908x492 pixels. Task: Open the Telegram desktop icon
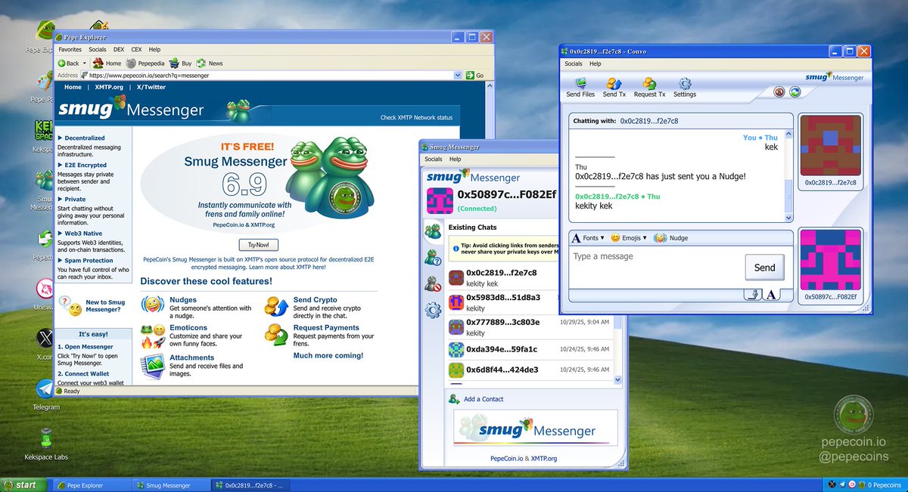[45, 388]
